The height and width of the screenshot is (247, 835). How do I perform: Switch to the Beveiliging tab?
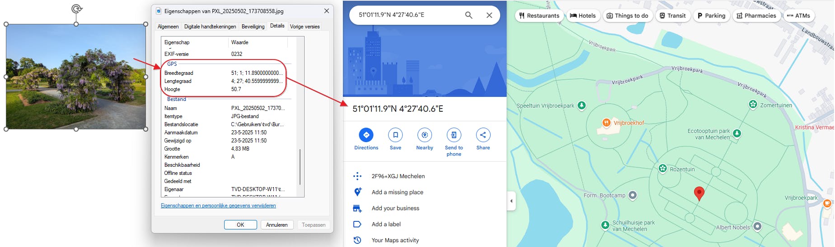coord(253,27)
